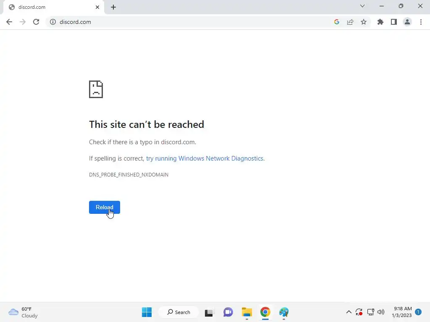Open Task View on taskbar
430x322 pixels.
[x=209, y=312]
